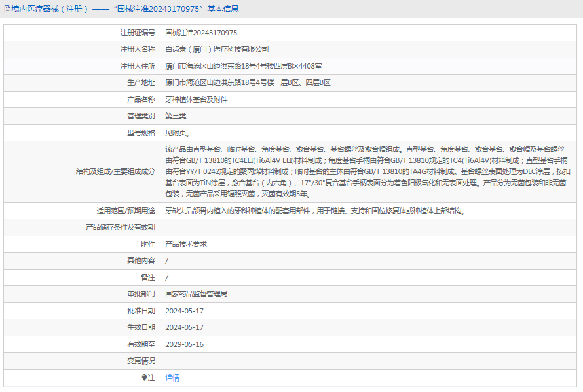This screenshot has width=583, height=392.
Task: Click the 附件 row label
Action: pyautogui.click(x=148, y=244)
